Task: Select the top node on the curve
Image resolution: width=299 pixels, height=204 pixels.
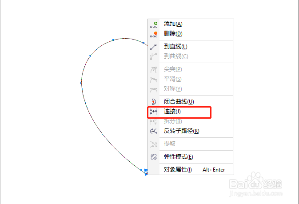Action: tap(113, 40)
